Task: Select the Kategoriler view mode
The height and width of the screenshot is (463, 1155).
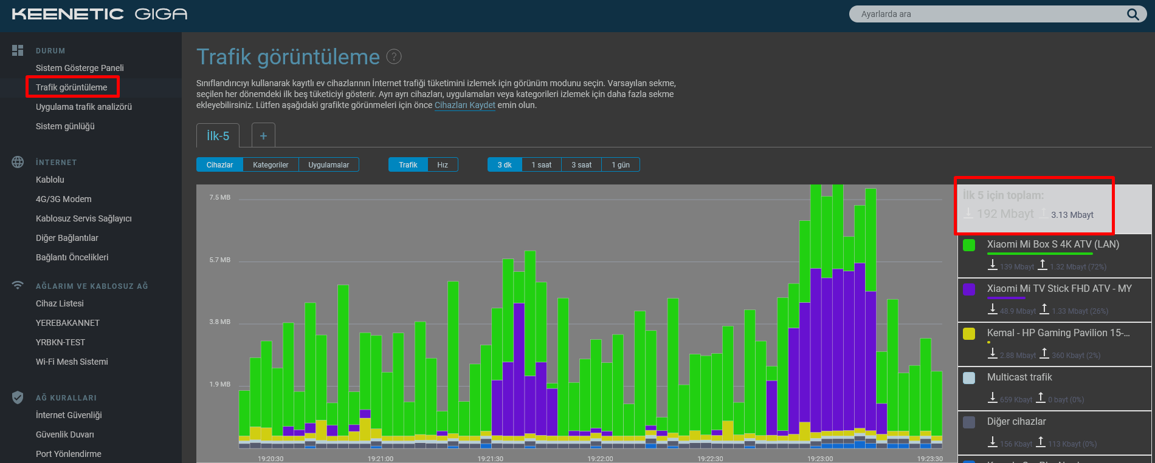Action: (271, 164)
